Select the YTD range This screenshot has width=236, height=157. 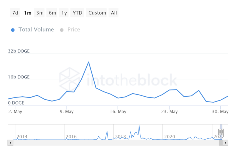(77, 13)
